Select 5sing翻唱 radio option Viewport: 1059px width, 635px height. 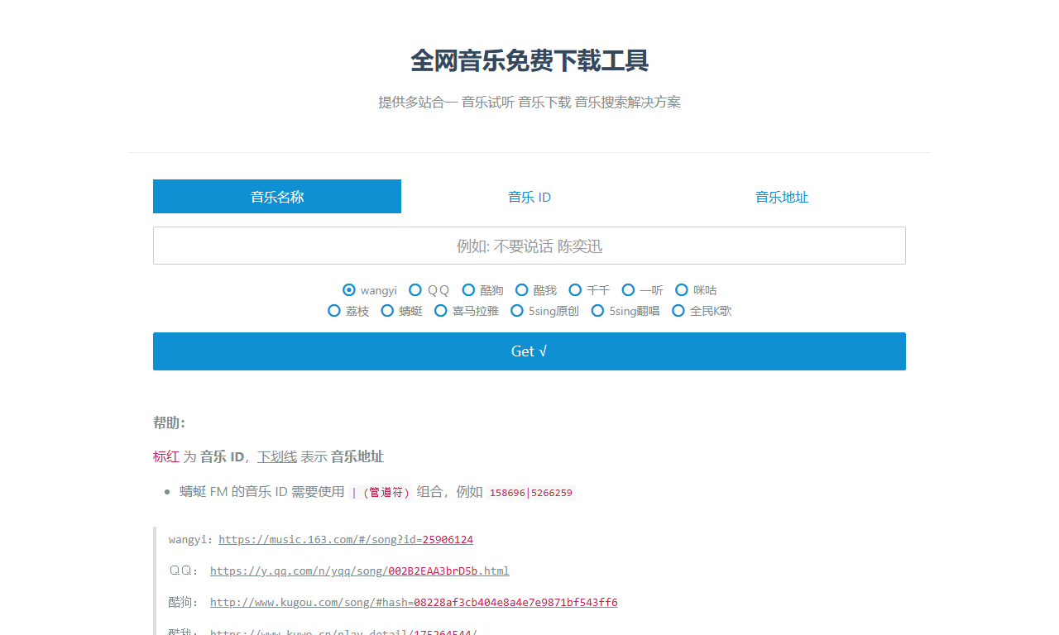click(625, 311)
